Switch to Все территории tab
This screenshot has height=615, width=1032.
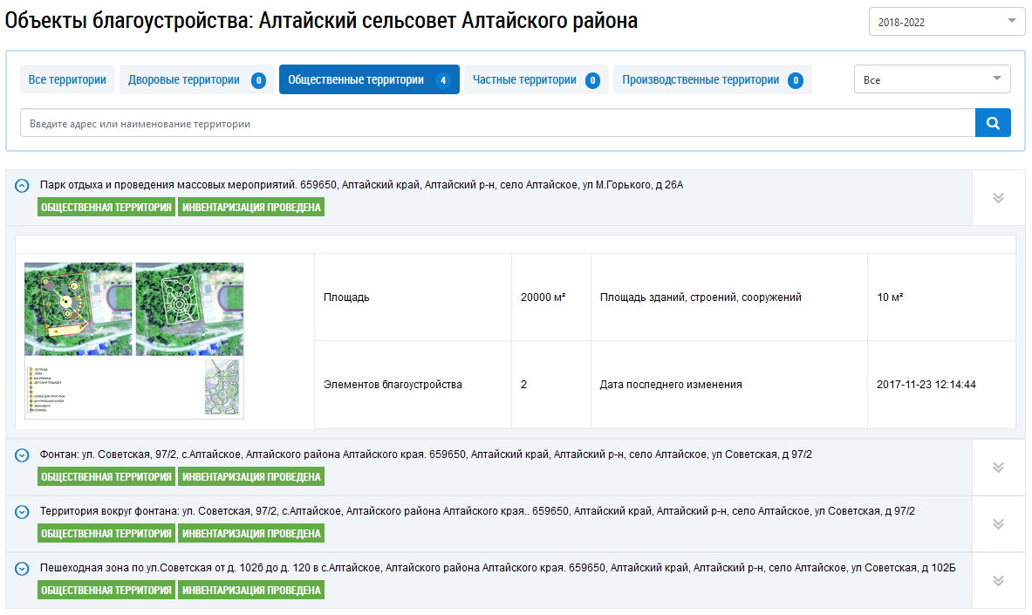tap(67, 79)
